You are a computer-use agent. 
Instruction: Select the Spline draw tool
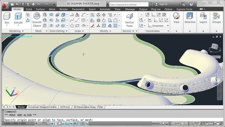pyautogui.click(x=72, y=20)
